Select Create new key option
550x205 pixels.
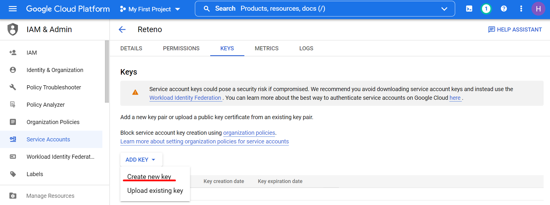(149, 177)
